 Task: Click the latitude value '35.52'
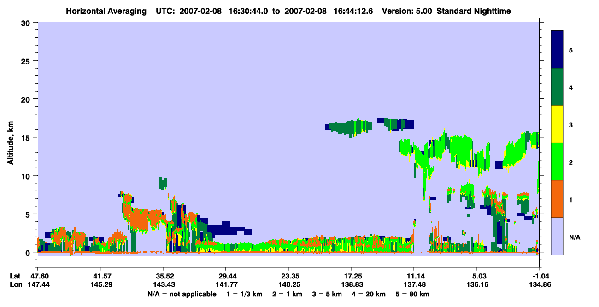pyautogui.click(x=163, y=276)
